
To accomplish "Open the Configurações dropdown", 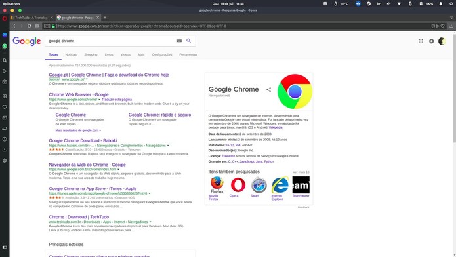I will point(162,54).
